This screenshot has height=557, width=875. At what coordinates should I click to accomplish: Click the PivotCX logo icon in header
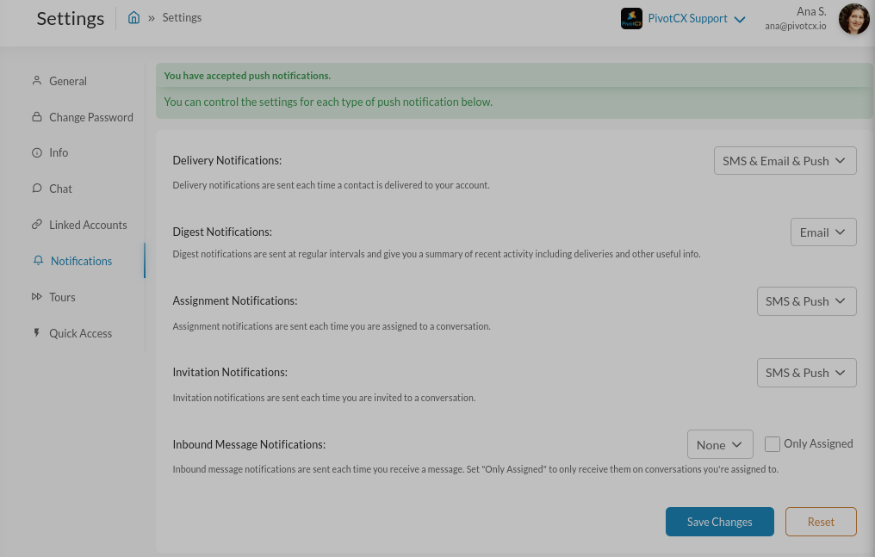(x=631, y=19)
